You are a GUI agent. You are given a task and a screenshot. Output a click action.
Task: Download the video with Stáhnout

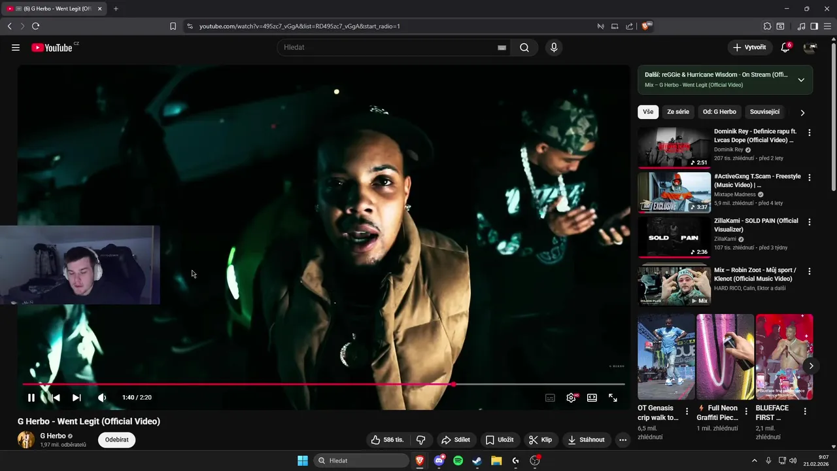(586, 440)
